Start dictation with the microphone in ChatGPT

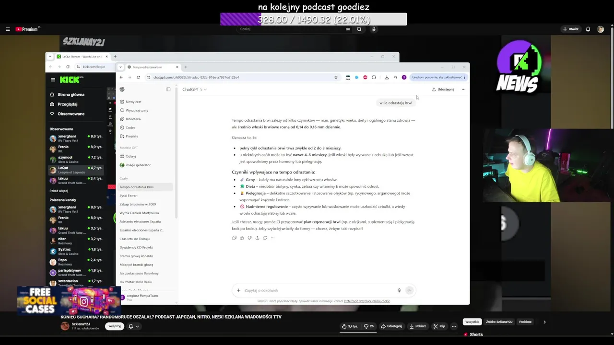pyautogui.click(x=399, y=290)
